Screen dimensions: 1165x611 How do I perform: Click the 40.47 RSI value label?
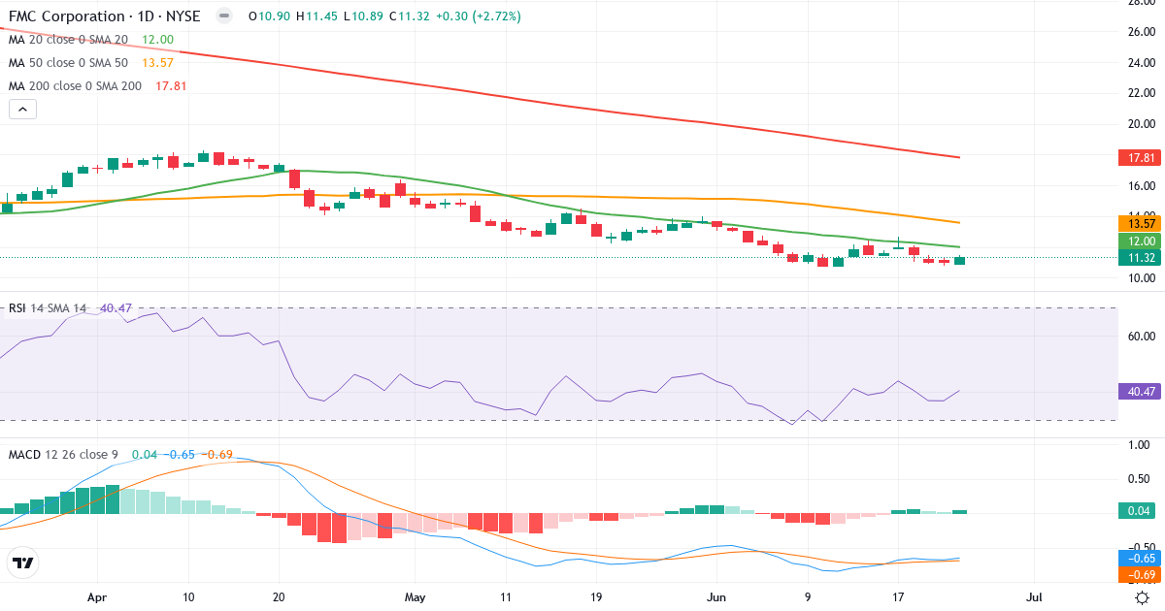click(x=1141, y=392)
